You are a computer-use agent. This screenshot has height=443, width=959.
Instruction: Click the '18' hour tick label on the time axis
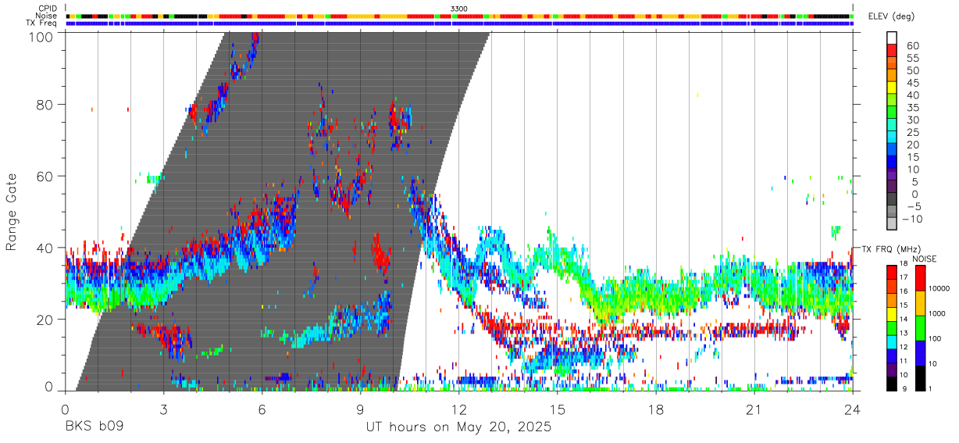tap(655, 409)
